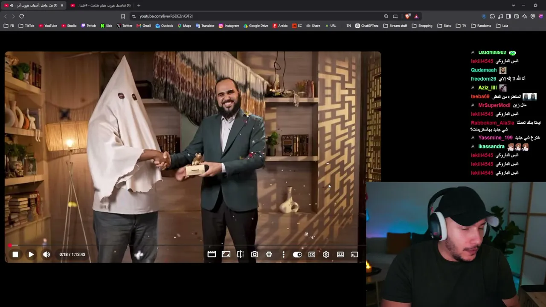546x307 pixels.
Task: Expand the Lala bookmarks folder
Action: click(502, 26)
